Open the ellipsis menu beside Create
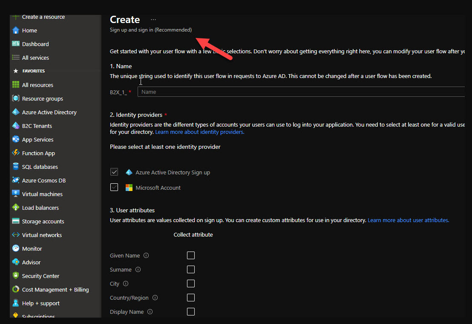The height and width of the screenshot is (324, 472). 153,20
